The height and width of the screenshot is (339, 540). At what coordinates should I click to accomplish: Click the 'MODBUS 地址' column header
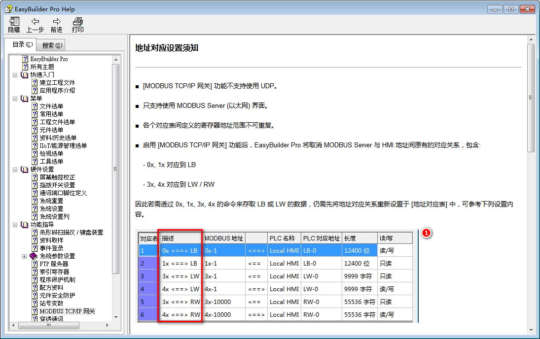224,238
